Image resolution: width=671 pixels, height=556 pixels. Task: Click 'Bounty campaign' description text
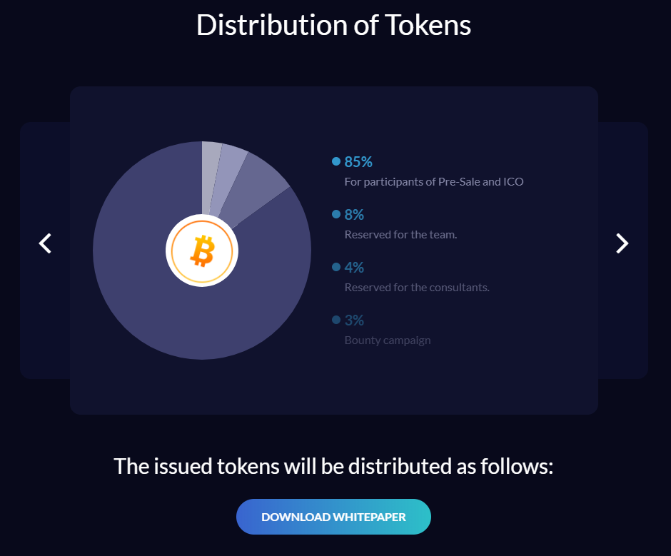[x=388, y=340]
